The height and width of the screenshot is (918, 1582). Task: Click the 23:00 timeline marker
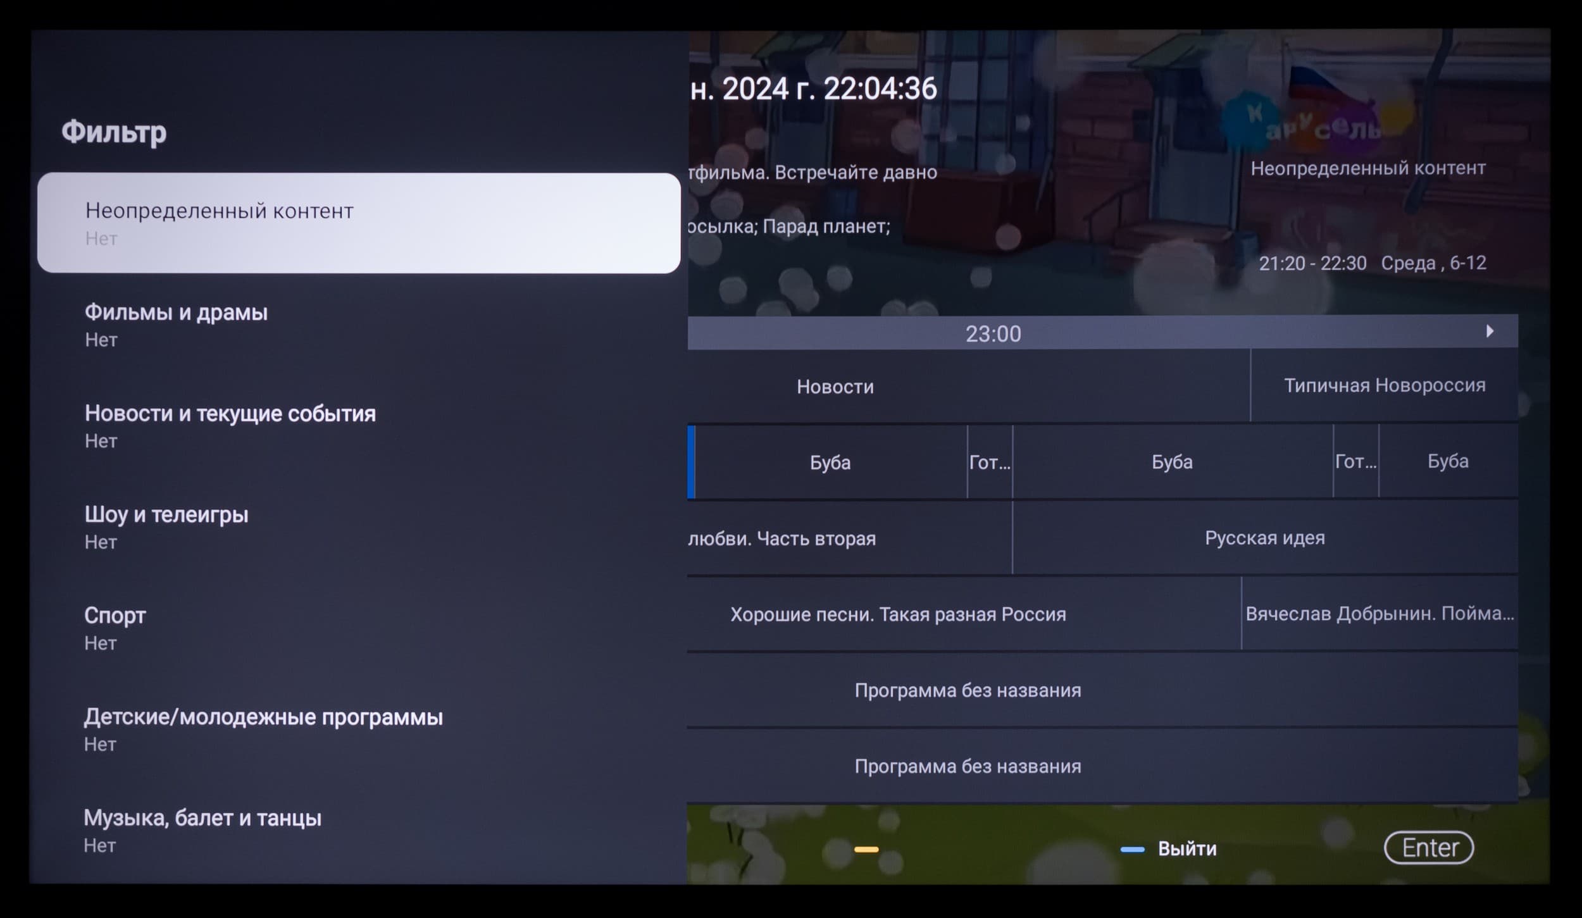(x=993, y=333)
